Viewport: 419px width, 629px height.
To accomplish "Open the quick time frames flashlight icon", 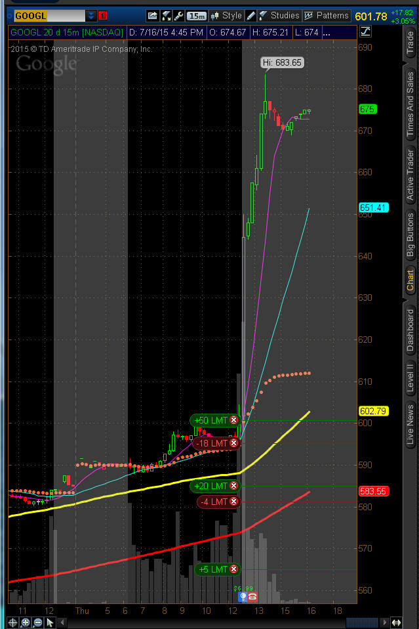I will [x=166, y=16].
